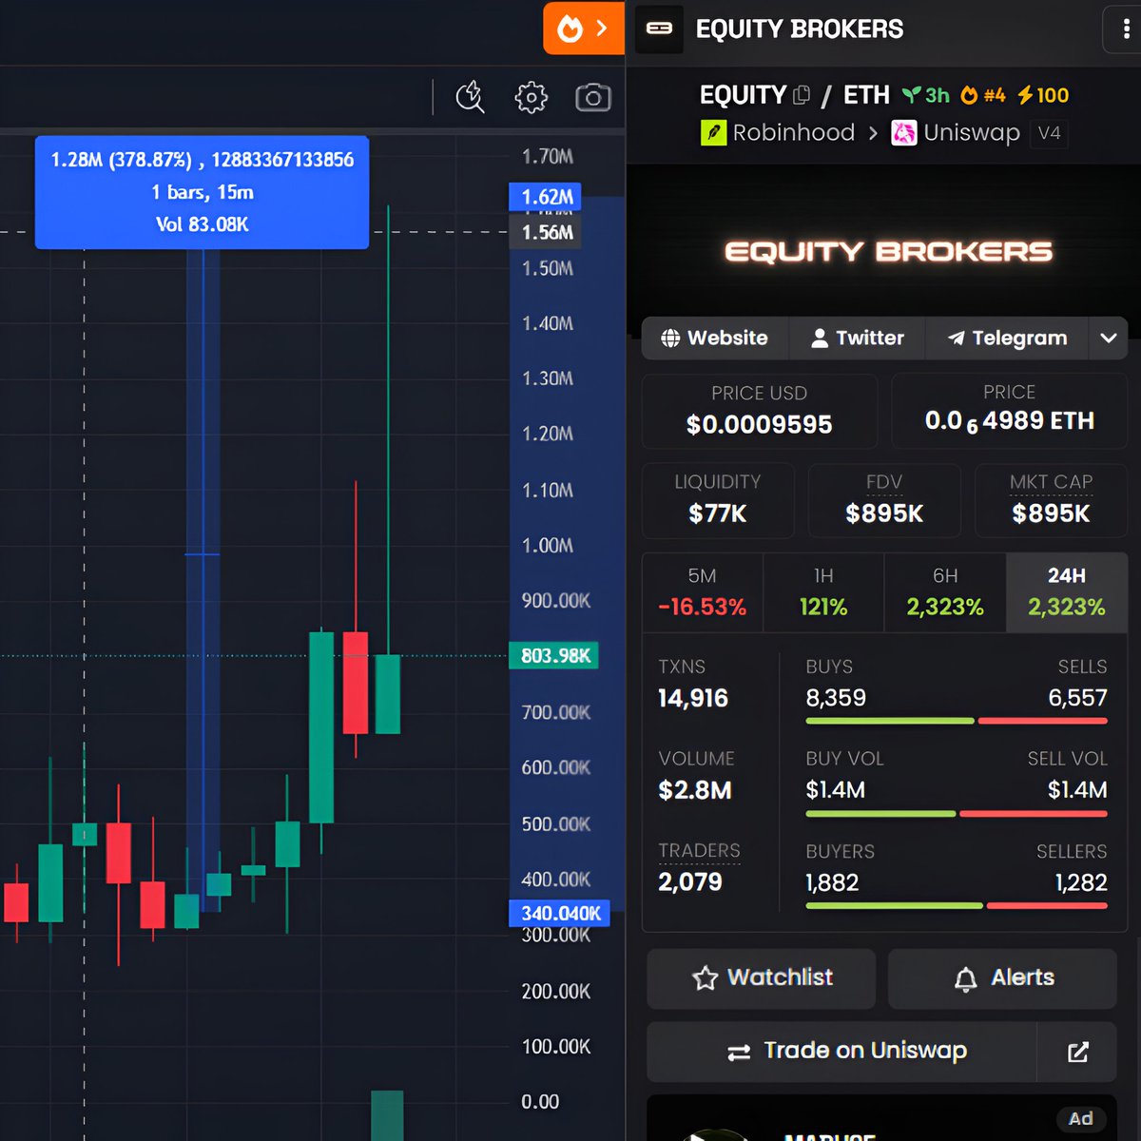The image size is (1141, 1141).
Task: Click the green sprout 3h age badge
Action: tap(926, 95)
